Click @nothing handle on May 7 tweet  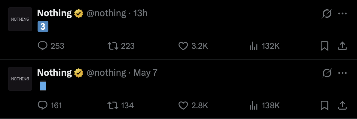(106, 73)
